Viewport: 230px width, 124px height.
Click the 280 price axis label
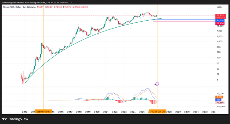[218, 52]
